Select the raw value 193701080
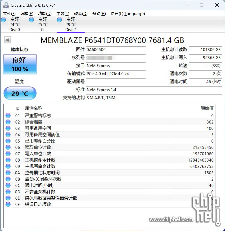 (203, 154)
